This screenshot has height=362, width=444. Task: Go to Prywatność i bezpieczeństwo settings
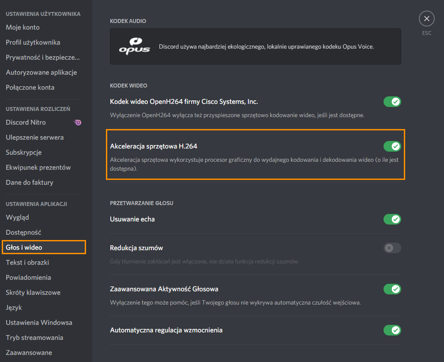tap(43, 57)
